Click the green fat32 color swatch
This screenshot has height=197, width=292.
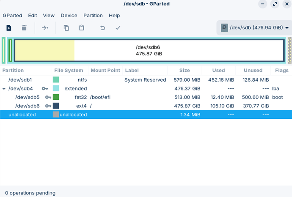coord(56,97)
